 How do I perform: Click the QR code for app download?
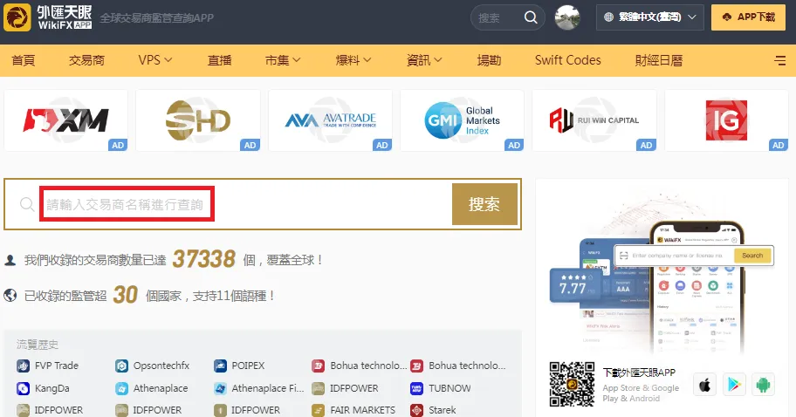573,384
